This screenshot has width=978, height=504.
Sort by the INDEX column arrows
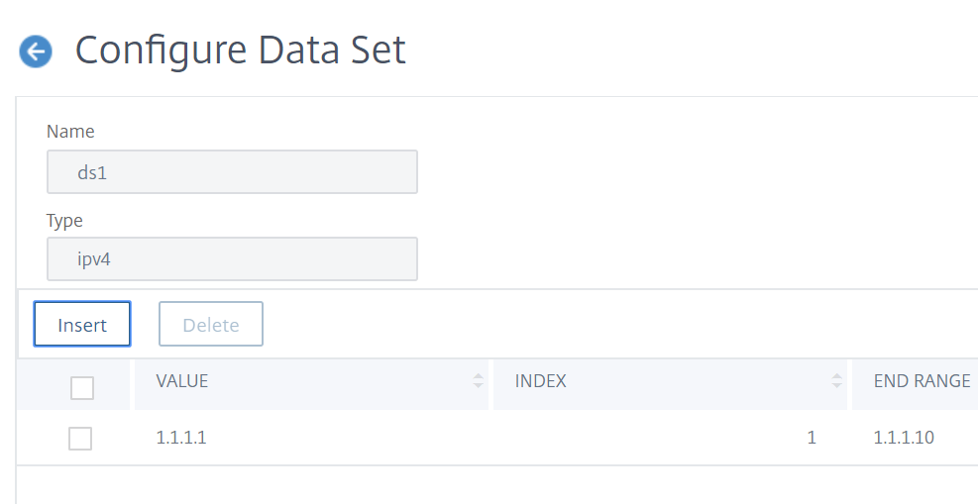coord(836,380)
